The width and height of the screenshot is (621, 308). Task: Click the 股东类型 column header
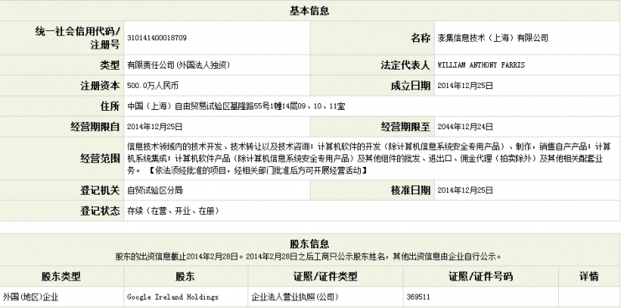[61, 276]
